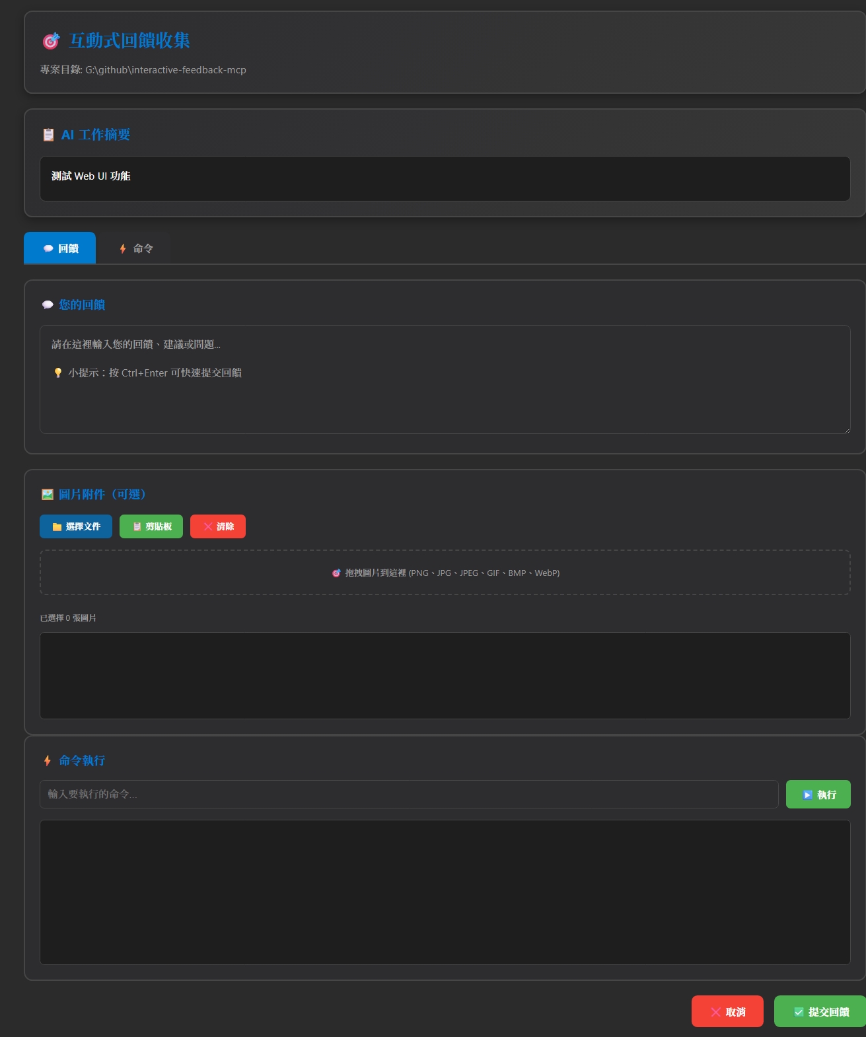
Task: Click the picture icon beside 圖片附件
Action: pos(48,495)
